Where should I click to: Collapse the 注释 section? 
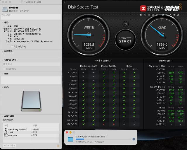click(x=3, y=74)
